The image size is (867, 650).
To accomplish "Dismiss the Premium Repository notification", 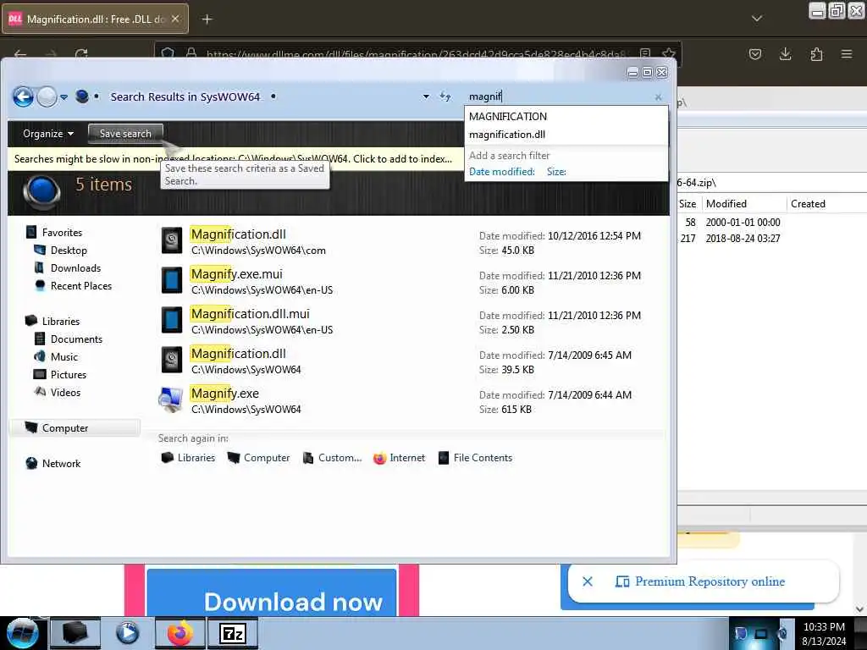I will (x=588, y=581).
